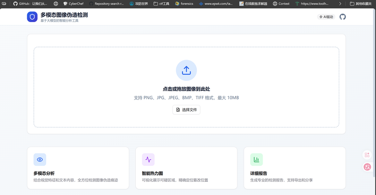Click the AI驱动 badge in header
376x195 pixels.
tap(326, 17)
